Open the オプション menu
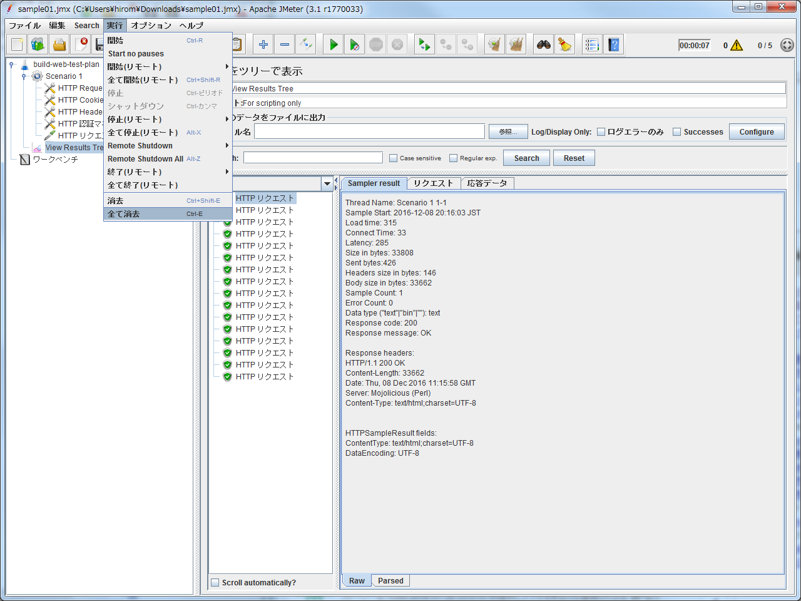801x601 pixels. 151,26
